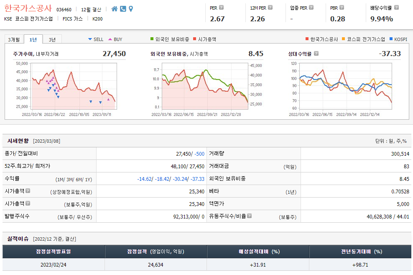The image size is (413, 275).
Task: Open the 배당수익률 help icon
Action: pos(396,8)
